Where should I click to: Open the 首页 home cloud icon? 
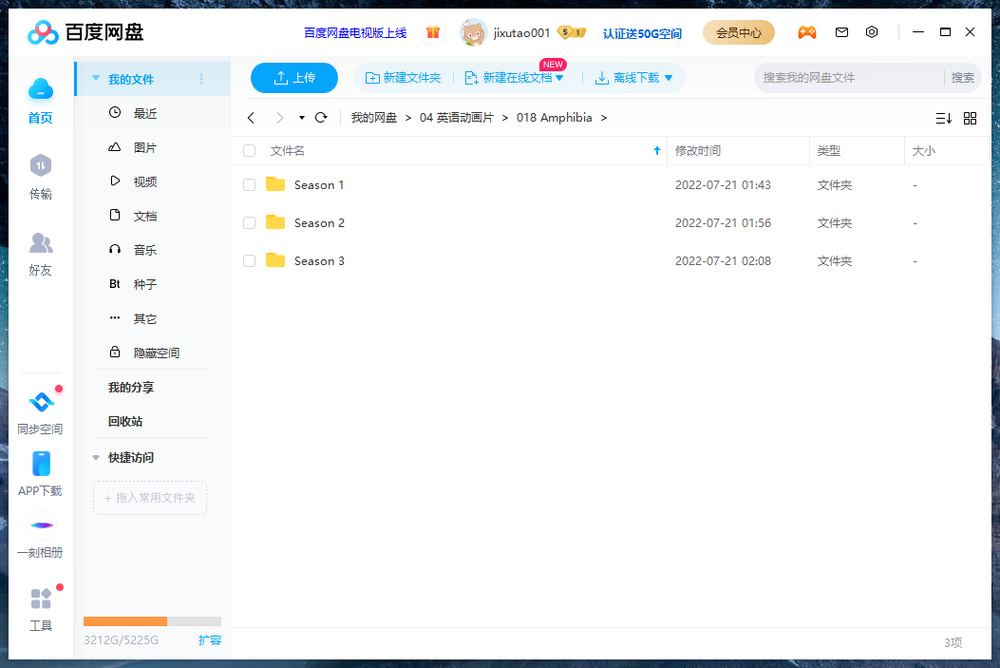click(40, 89)
